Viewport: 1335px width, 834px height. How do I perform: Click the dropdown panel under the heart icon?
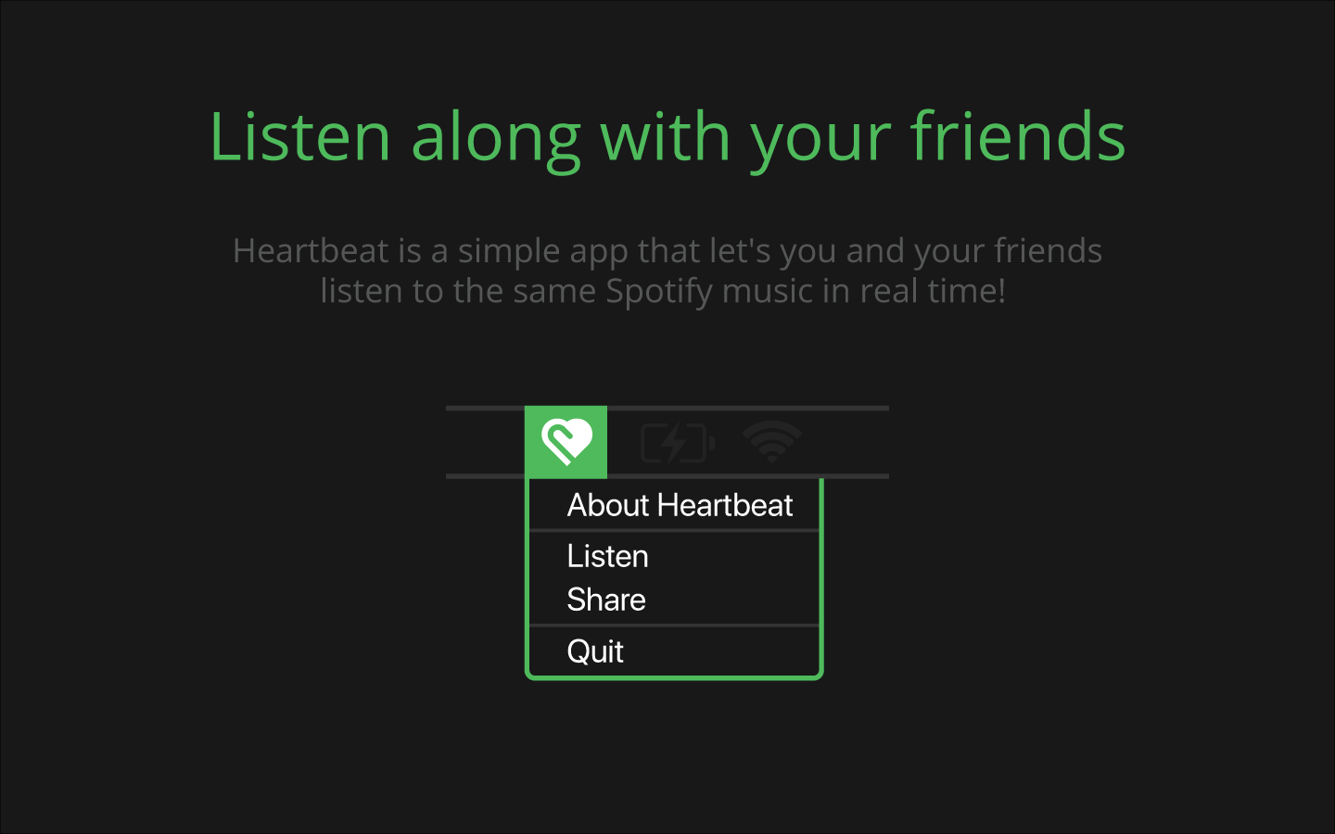[x=674, y=577]
